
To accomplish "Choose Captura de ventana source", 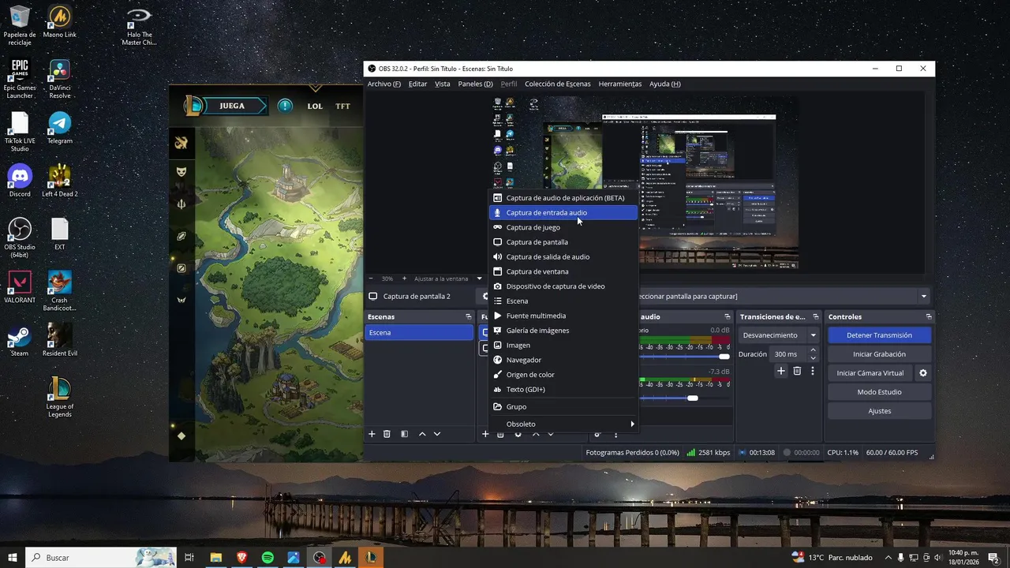I will [x=563, y=271].
